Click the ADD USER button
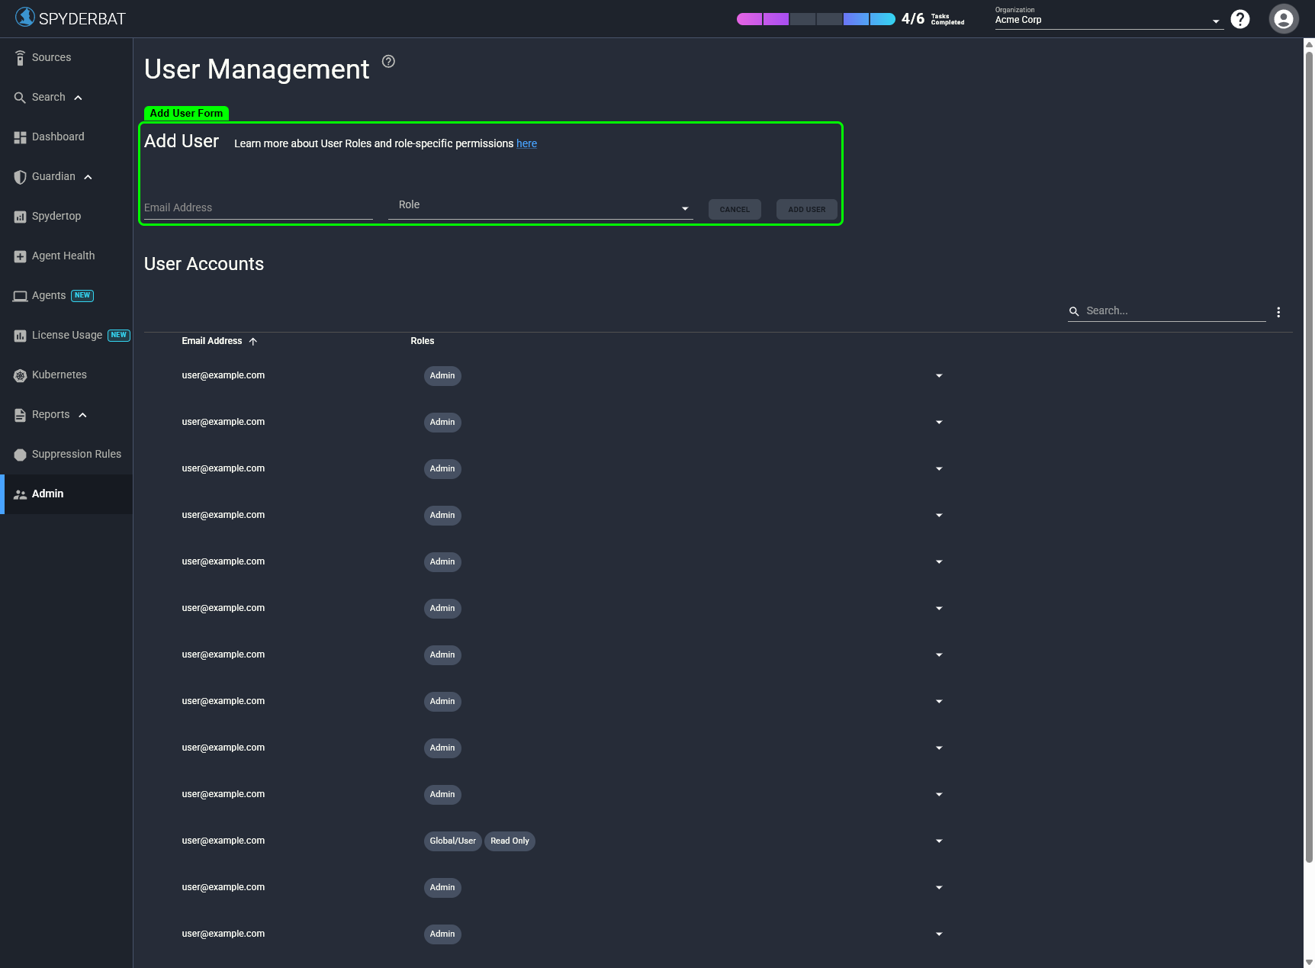The width and height of the screenshot is (1315, 968). coord(806,209)
